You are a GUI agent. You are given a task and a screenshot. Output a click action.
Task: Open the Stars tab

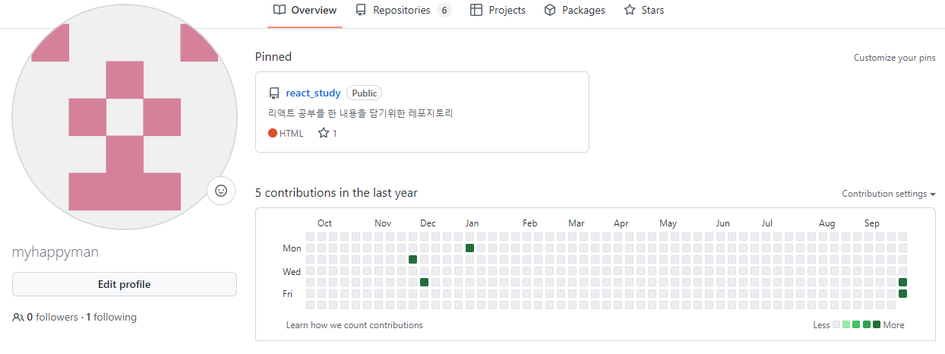[x=644, y=11]
